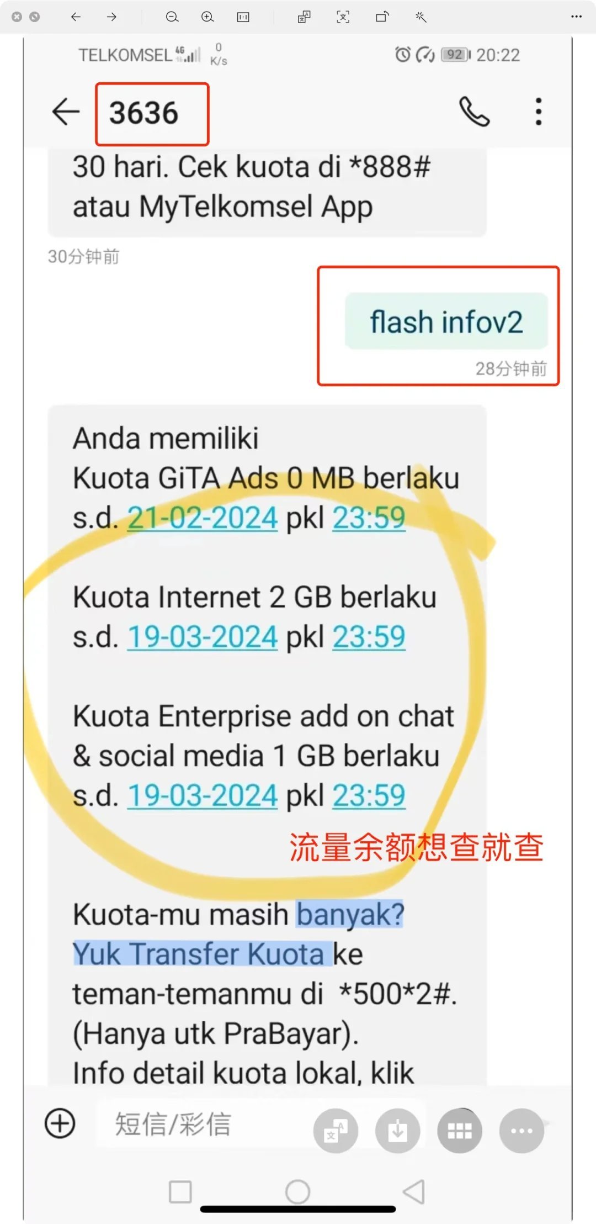
Task: Show image at actual 1:1 size
Action: [243, 17]
